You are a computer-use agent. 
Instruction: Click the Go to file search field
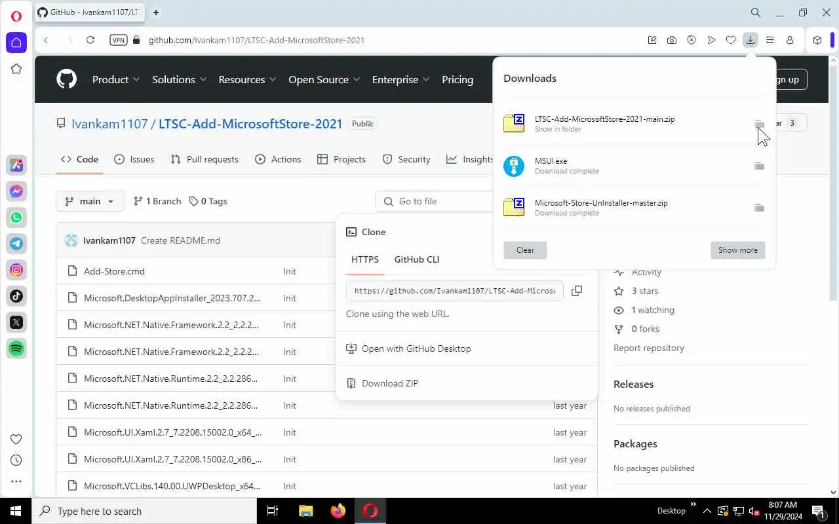[435, 201]
